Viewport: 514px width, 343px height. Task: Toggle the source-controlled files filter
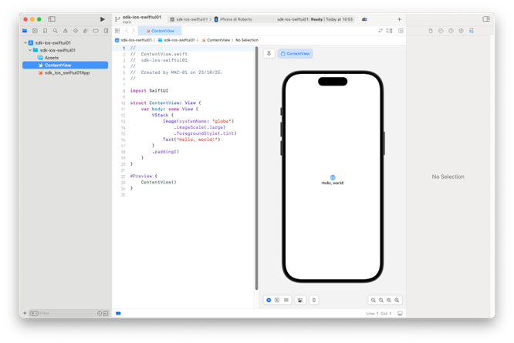click(x=106, y=313)
